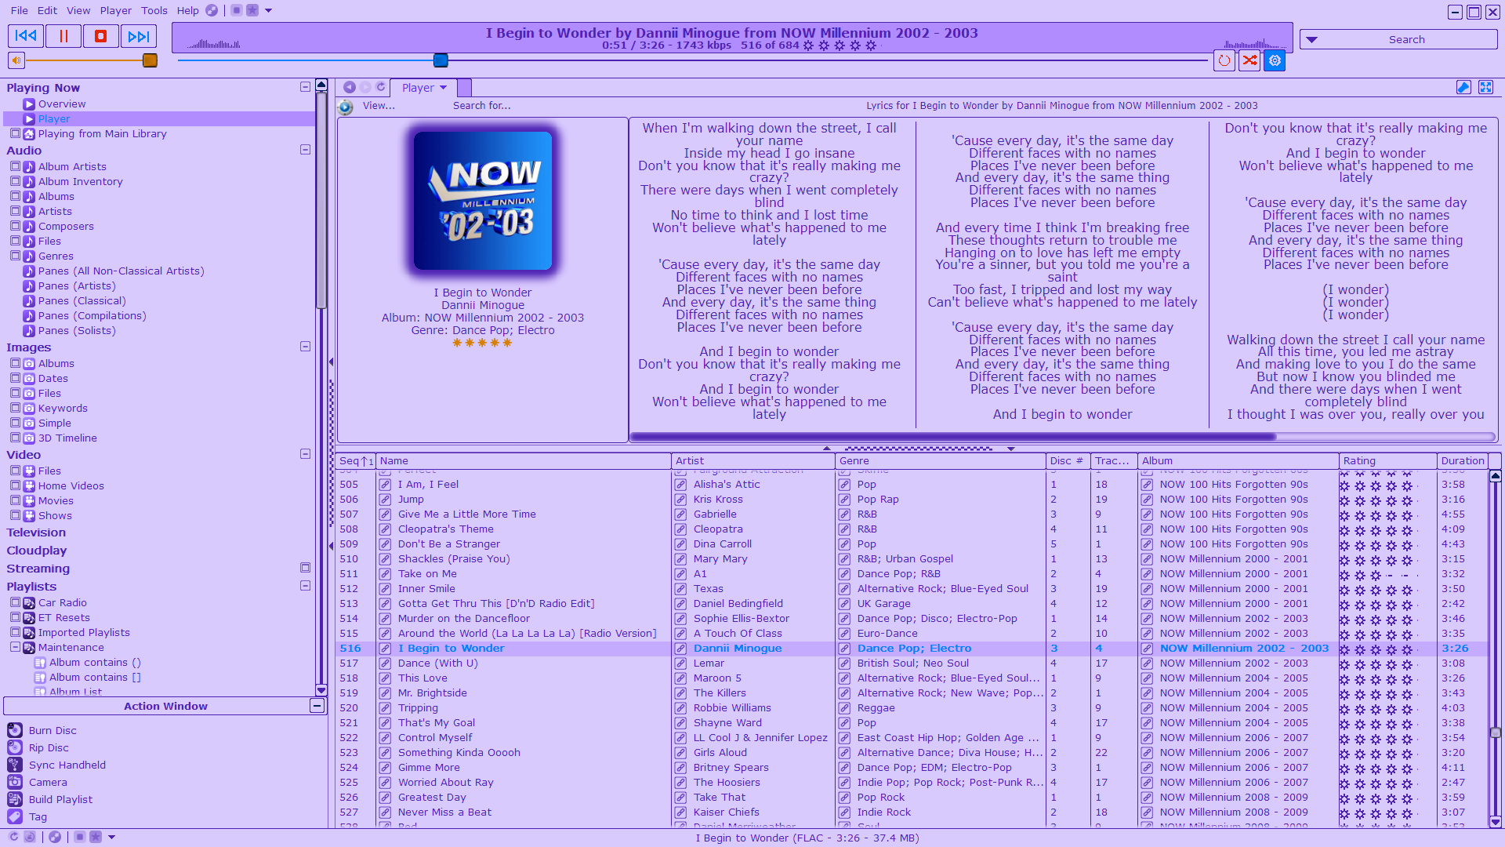Screen dimensions: 1505x847
Task: Open the Player menu
Action: click(x=115, y=10)
